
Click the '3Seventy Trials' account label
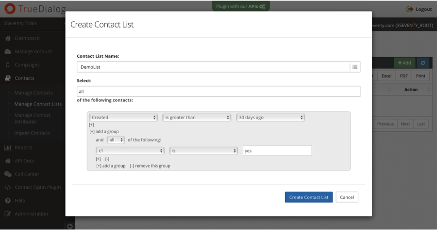coord(20,23)
